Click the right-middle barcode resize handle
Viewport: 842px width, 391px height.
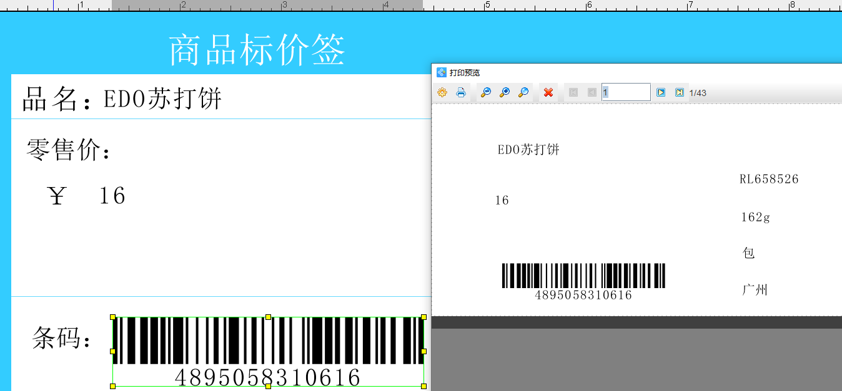coord(423,352)
